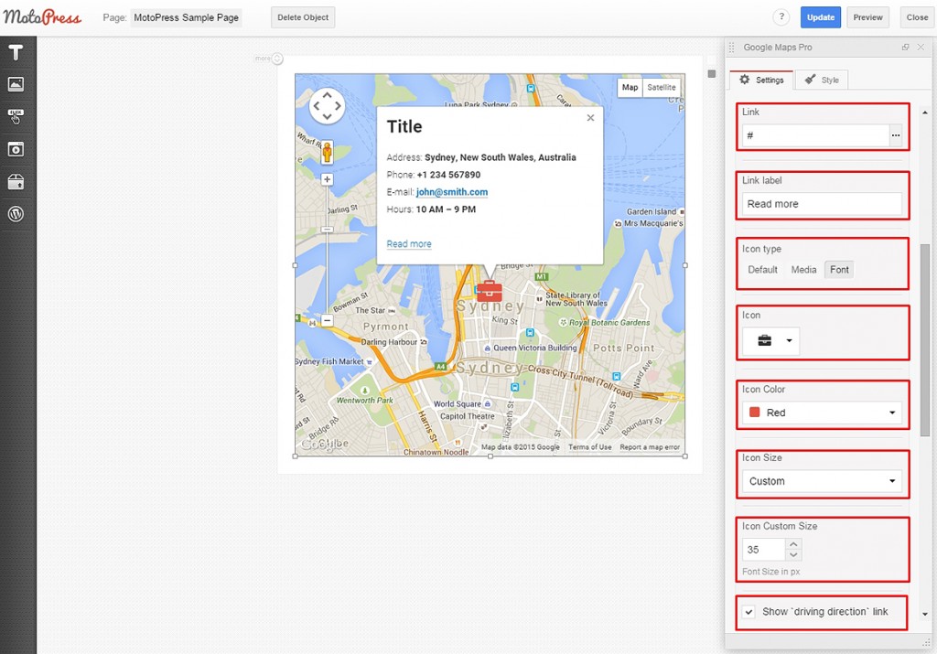Click inside the Link label input field
This screenshot has height=654, width=937.
click(821, 203)
